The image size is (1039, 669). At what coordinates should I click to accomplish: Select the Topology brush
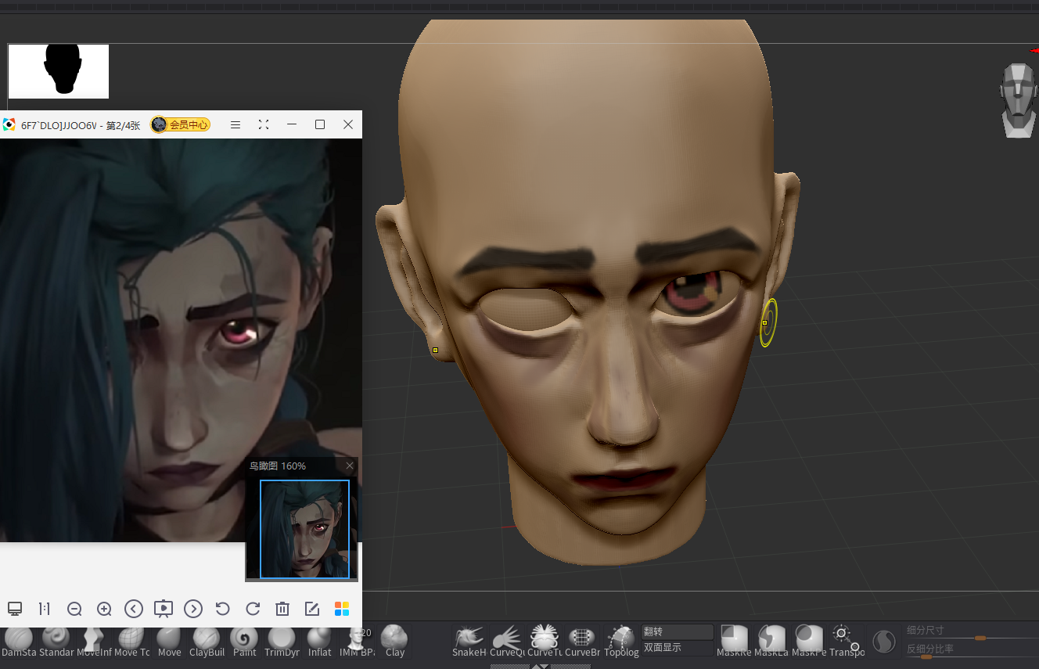tap(621, 642)
